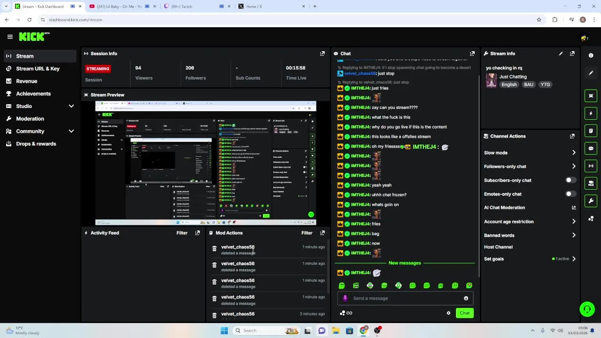Screen dimensions: 601x338
Task: Click the Stream Preview thumbnail
Action: (206, 163)
